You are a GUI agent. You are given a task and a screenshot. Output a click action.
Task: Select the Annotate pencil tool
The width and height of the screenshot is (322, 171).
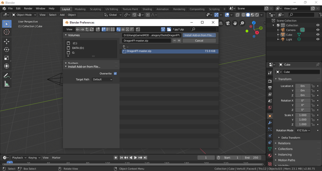(7, 76)
